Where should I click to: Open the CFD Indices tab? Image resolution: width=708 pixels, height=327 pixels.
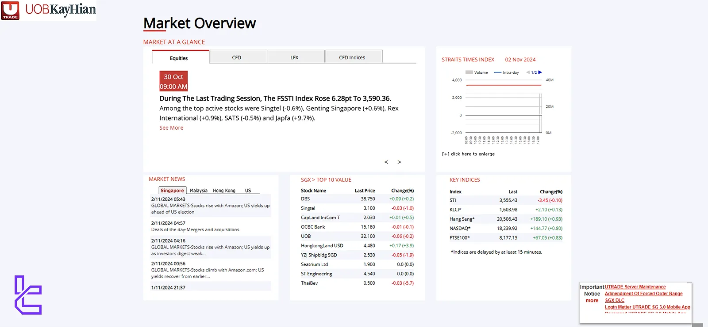click(x=353, y=57)
